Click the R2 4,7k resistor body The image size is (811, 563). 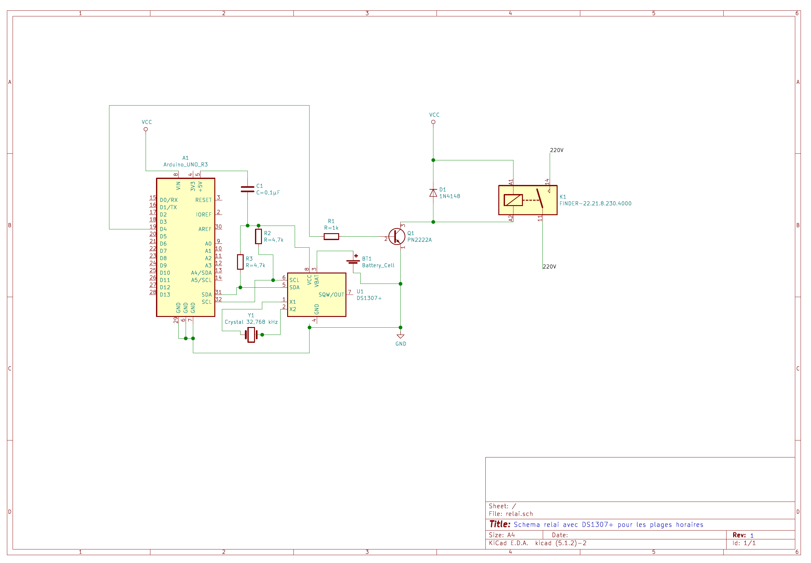click(258, 236)
